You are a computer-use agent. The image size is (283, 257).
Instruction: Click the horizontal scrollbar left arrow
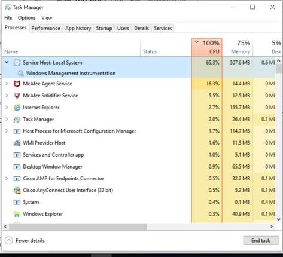point(5,227)
